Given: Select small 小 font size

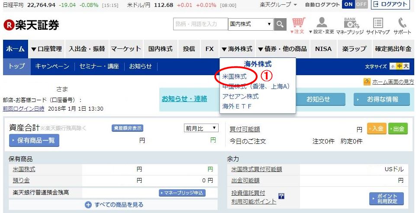Looking at the screenshot, I should tap(392, 66).
